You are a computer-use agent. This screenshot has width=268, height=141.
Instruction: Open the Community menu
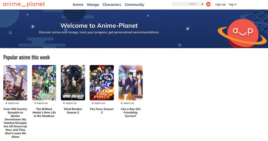pos(134,5)
